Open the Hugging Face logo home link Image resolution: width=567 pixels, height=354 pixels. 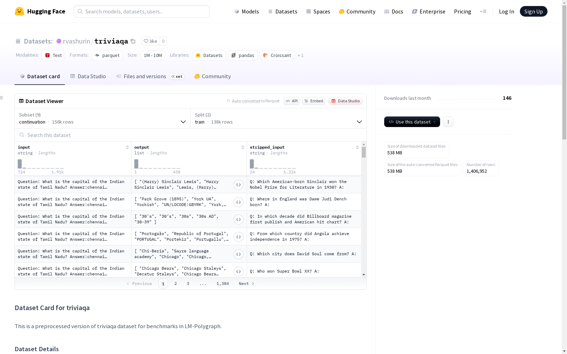40,11
